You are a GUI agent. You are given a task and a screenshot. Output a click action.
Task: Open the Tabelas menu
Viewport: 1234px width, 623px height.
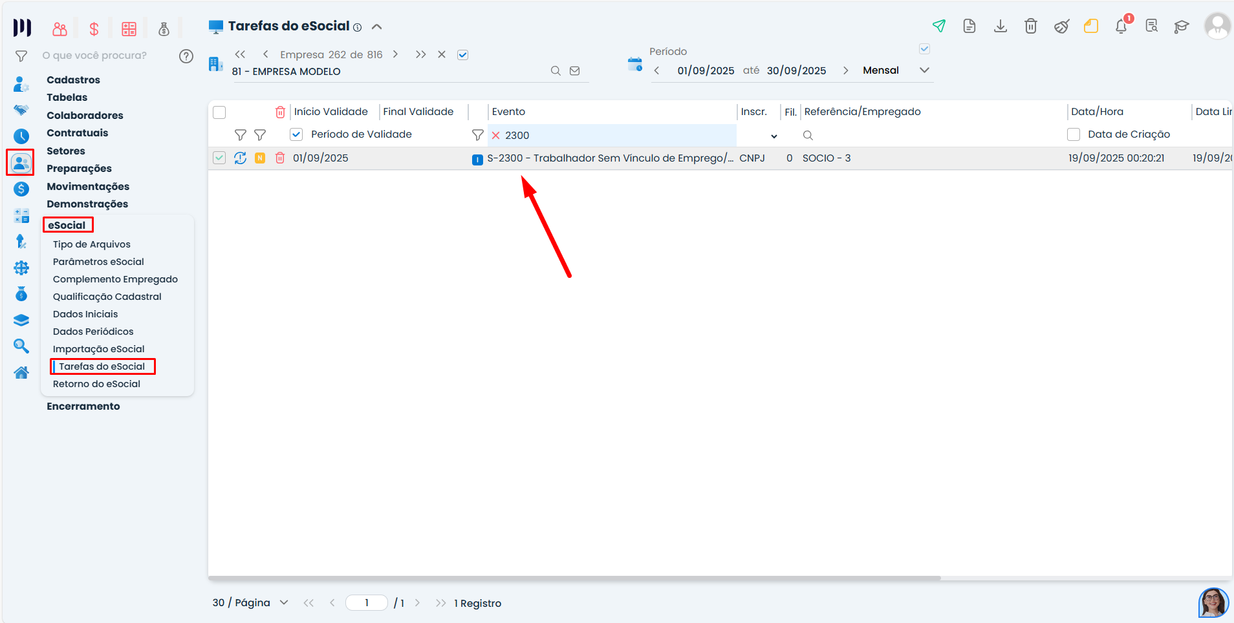67,98
